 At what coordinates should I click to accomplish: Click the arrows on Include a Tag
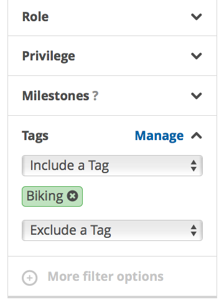194,166
